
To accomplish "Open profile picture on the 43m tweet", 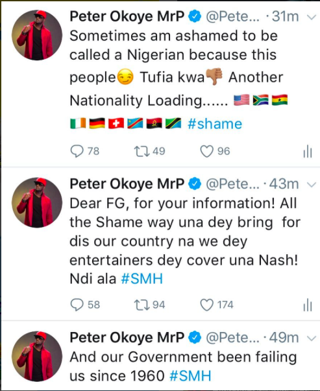I will coord(37,202).
